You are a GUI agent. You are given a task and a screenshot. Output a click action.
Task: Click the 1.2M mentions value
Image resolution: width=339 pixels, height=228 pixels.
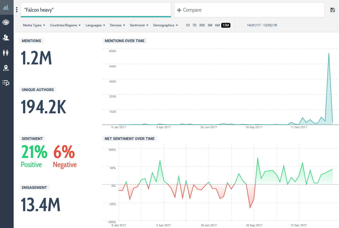[36, 58]
